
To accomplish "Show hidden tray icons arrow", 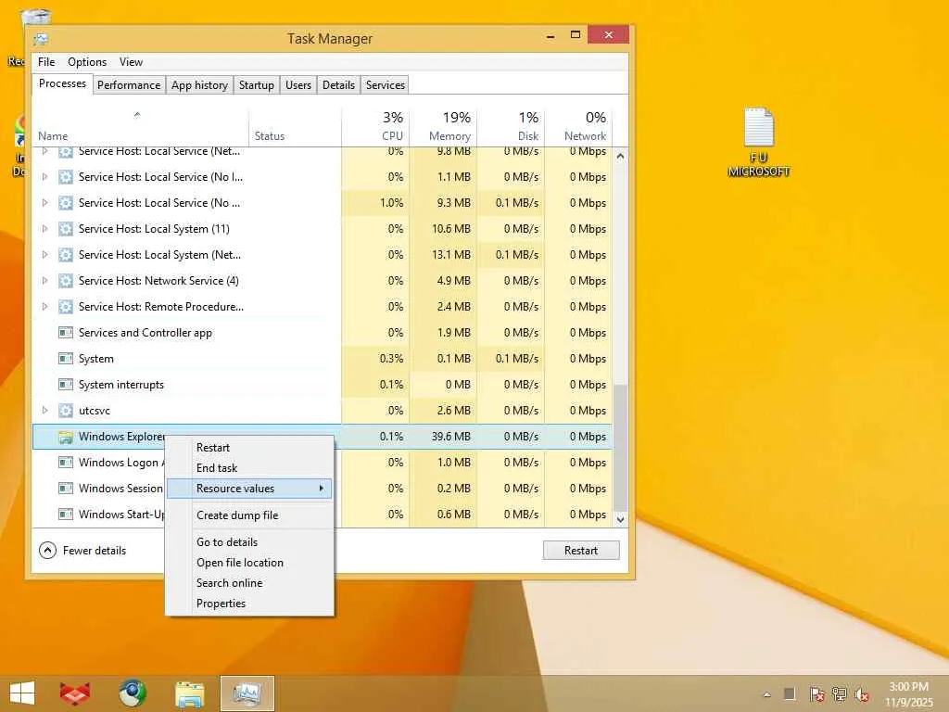I will [766, 694].
